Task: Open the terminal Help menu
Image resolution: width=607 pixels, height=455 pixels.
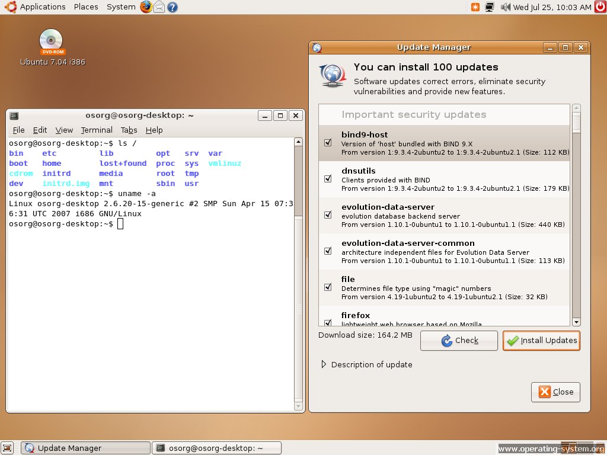Action: [154, 130]
